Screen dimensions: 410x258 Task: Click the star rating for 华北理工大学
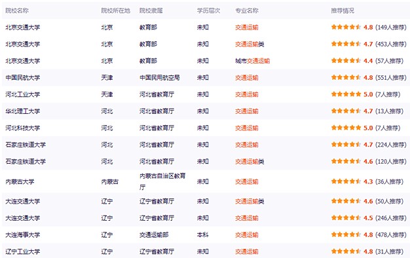(x=346, y=111)
